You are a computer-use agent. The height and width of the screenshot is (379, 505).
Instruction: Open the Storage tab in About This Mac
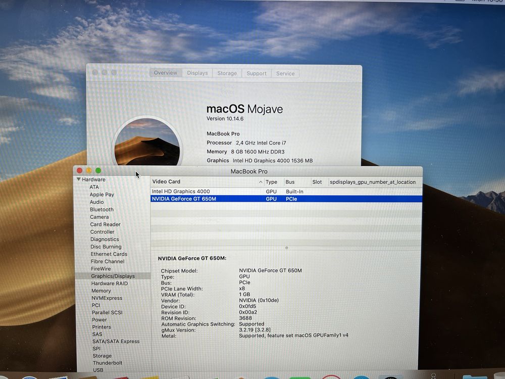tap(227, 73)
